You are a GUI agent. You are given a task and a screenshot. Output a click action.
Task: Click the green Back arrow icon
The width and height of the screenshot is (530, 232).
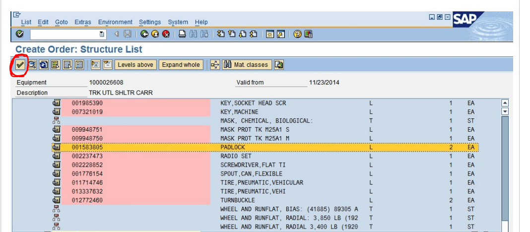145,34
